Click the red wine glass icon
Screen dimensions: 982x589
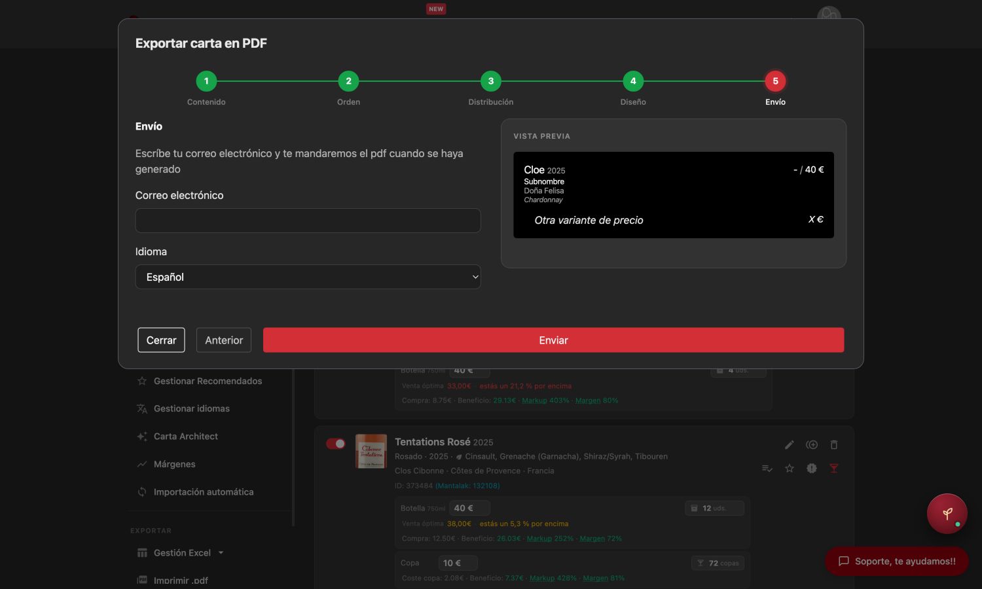[x=834, y=469]
